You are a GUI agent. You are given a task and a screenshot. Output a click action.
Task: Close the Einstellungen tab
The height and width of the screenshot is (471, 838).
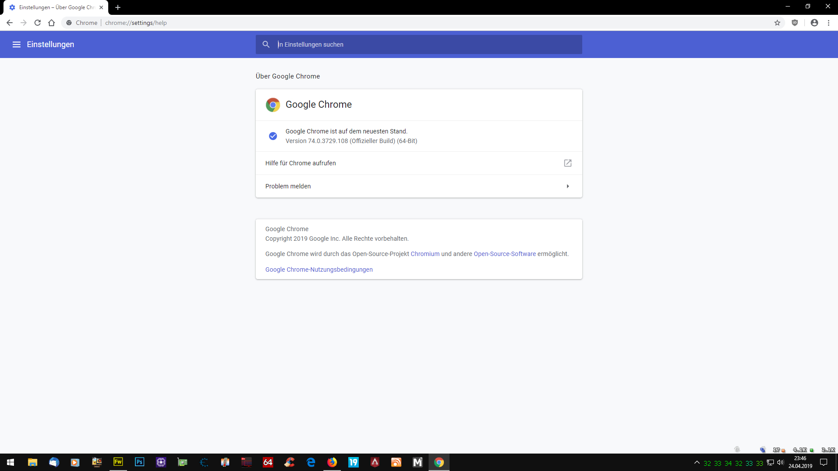[101, 7]
